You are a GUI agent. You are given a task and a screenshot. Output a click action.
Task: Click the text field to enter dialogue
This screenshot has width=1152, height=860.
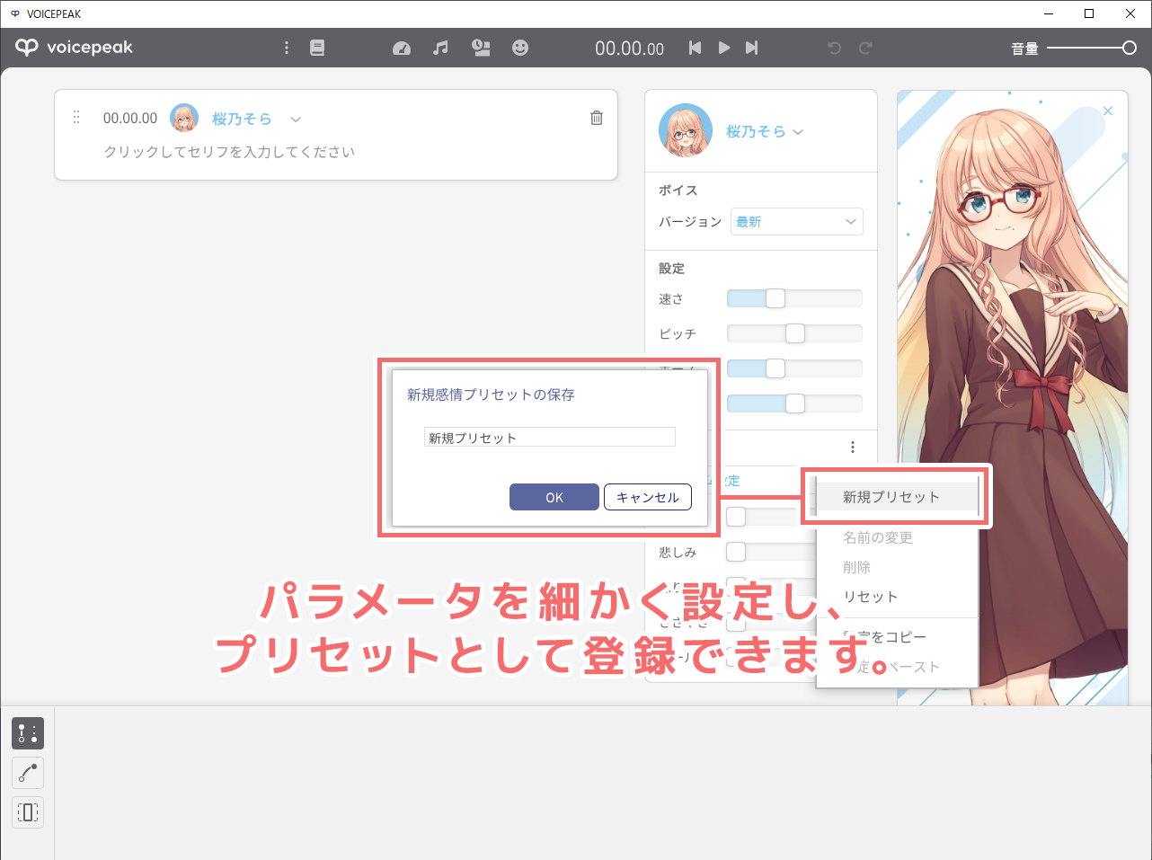point(229,152)
